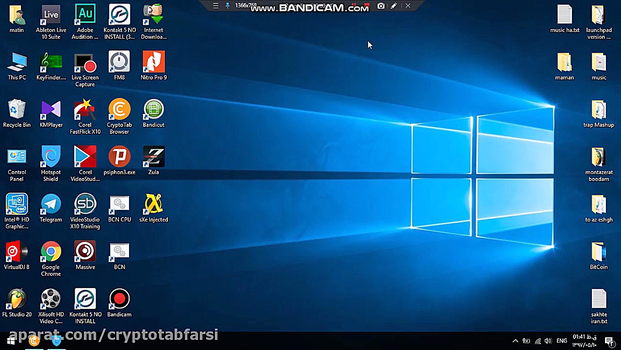Select launchpad version archive
This screenshot has width=621, height=350.
point(599,22)
